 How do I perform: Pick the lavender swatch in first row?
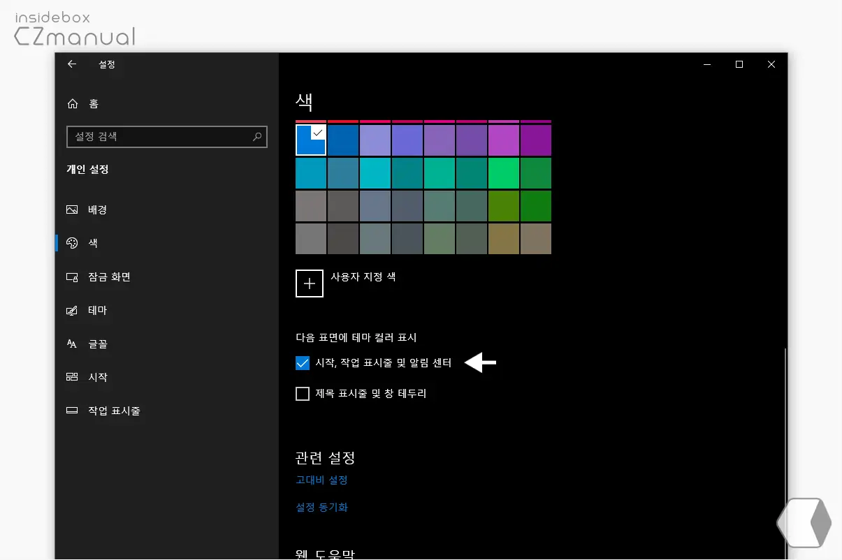[375, 140]
